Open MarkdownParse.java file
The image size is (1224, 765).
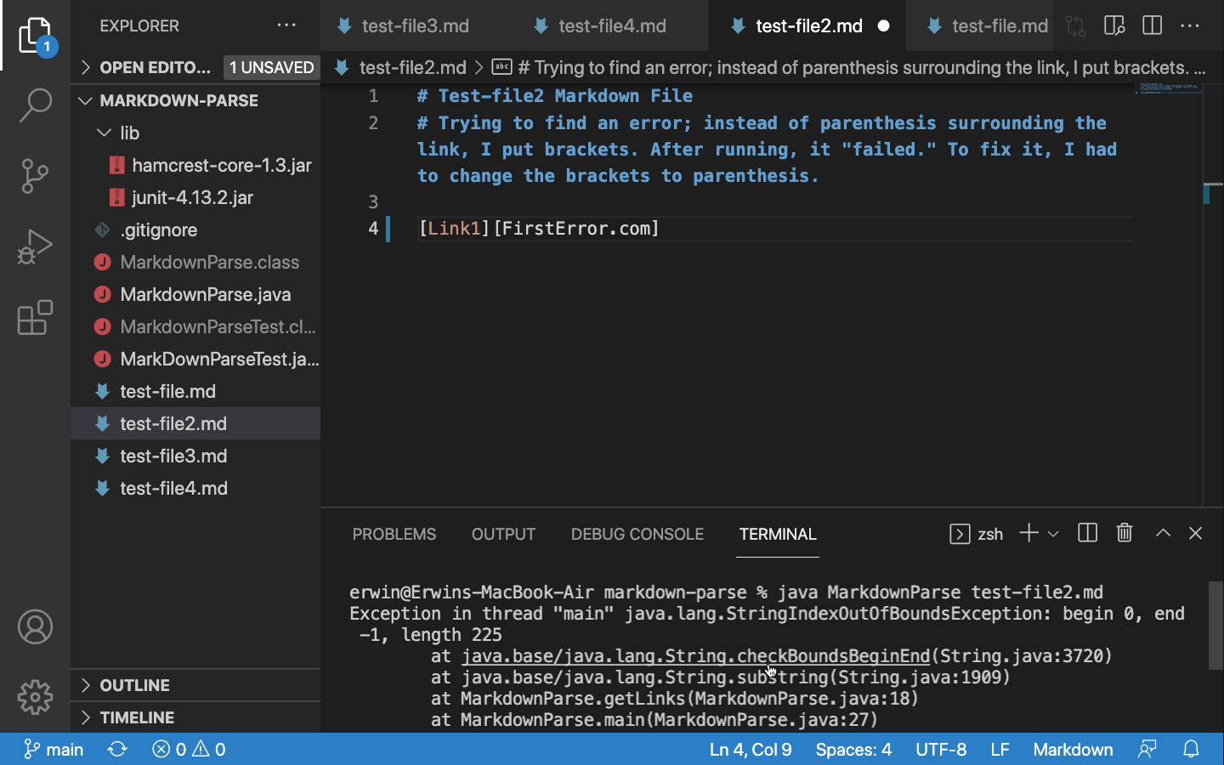click(195, 294)
